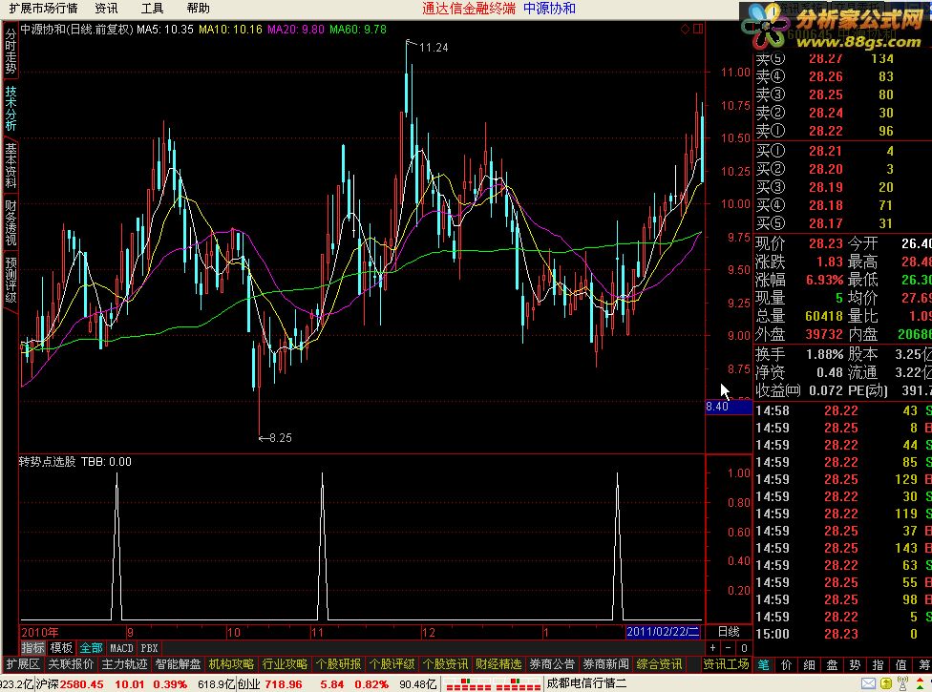The image size is (932, 692).
Task: Open the 机构攻略 bottom tab
Action: [231, 664]
